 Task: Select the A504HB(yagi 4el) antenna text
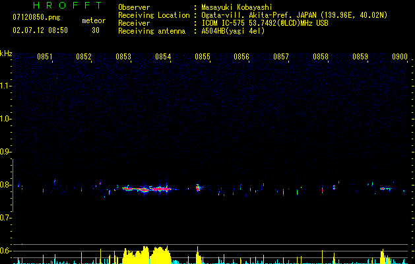[233, 31]
